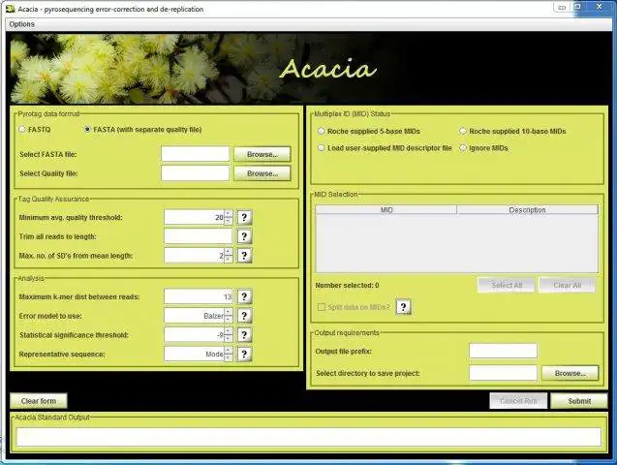The height and width of the screenshot is (465, 617).
Task: Click the Acacia Standard Output text area
Action: [308, 437]
